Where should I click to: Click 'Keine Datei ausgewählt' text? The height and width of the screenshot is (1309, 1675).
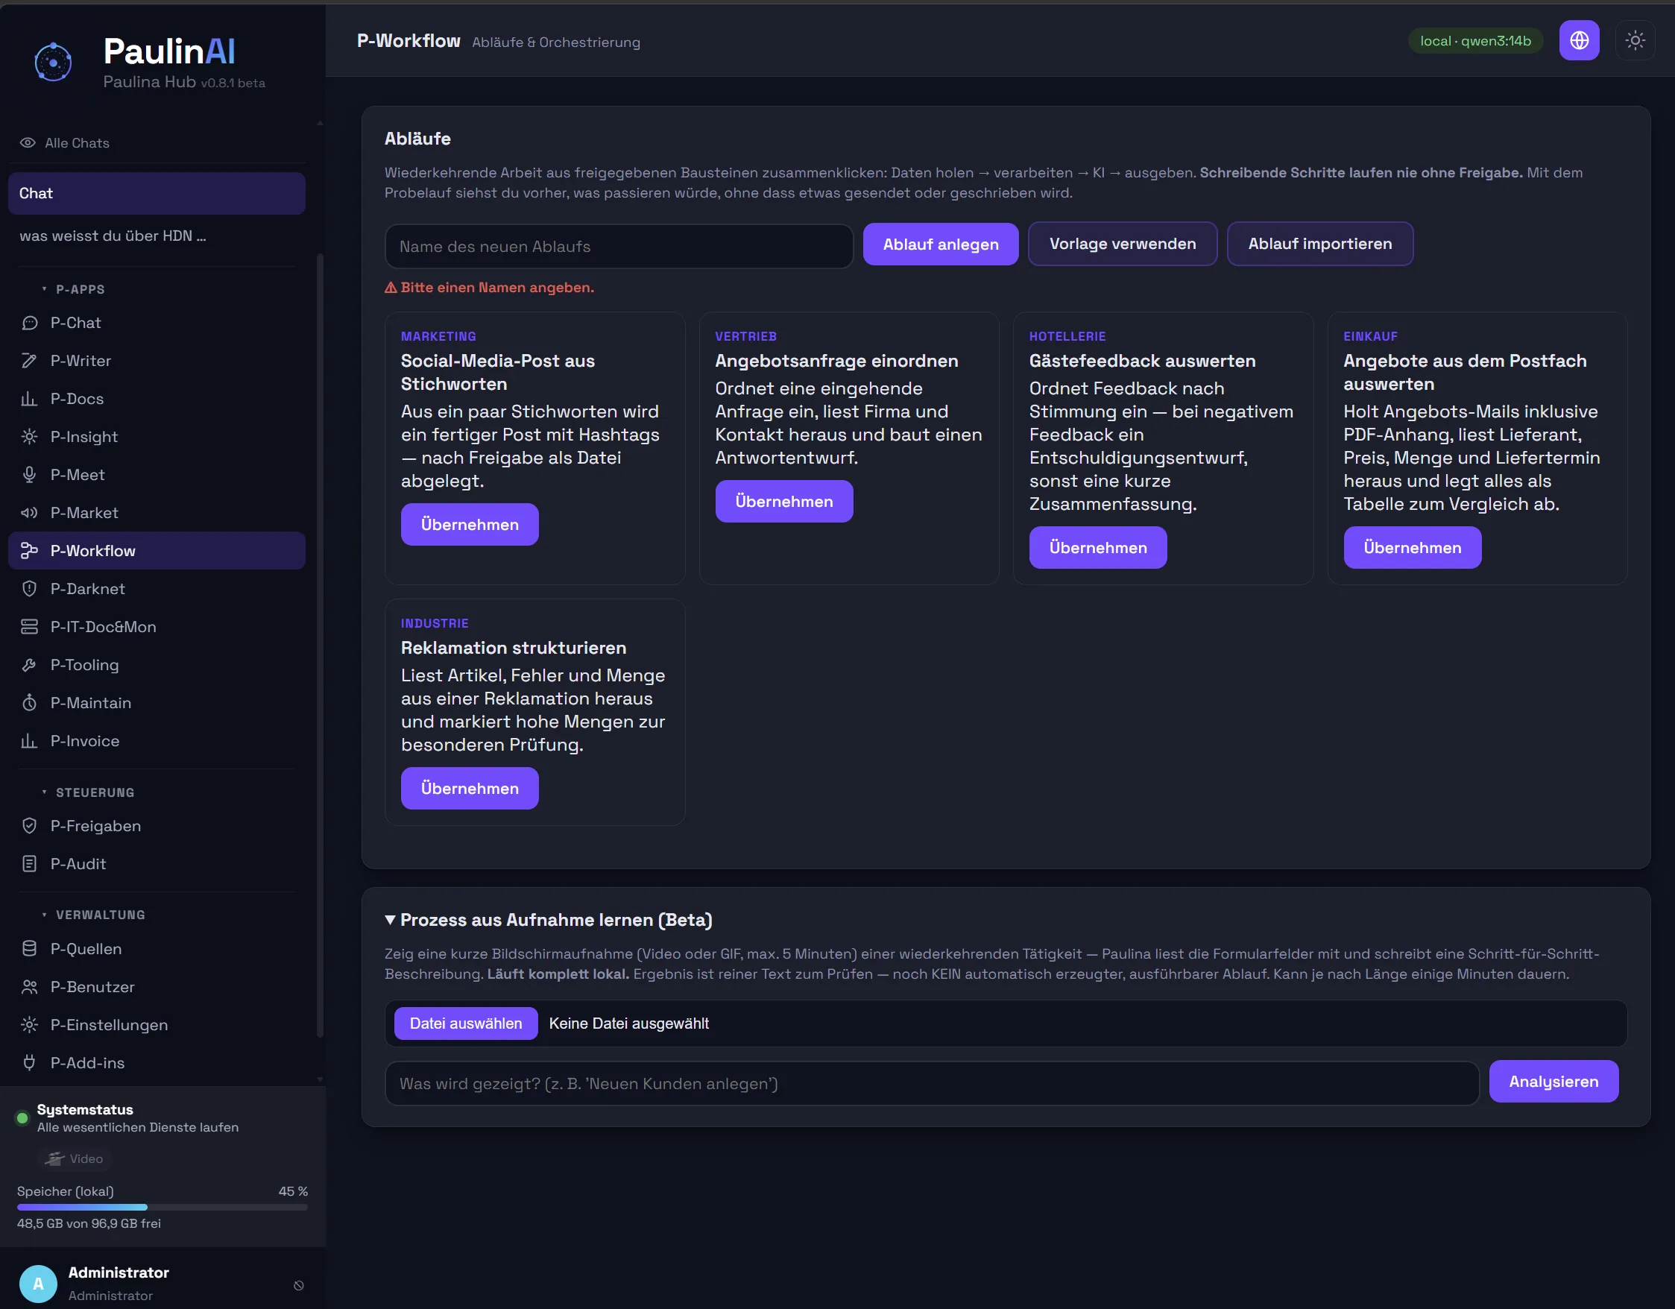point(629,1023)
